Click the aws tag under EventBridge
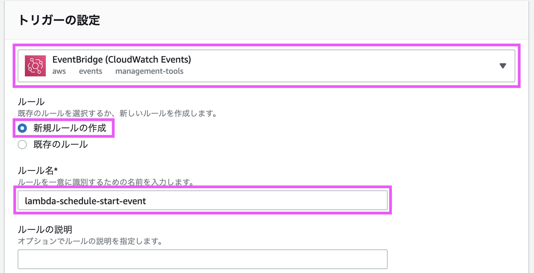 59,71
